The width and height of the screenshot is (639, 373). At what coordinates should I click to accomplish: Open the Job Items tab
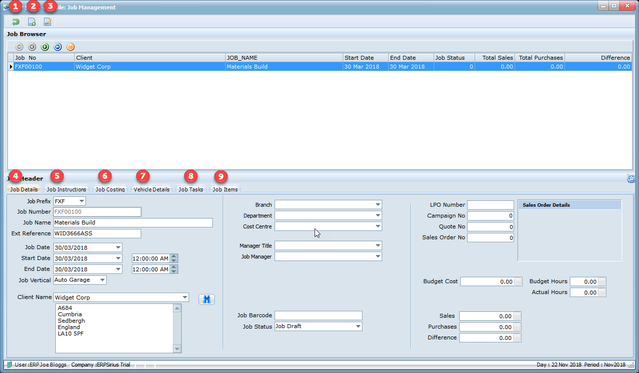click(225, 189)
